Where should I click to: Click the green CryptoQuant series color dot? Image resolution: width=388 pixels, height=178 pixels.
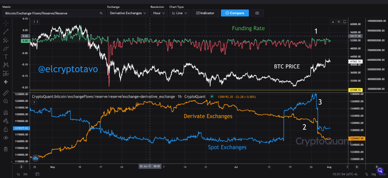click(x=211, y=96)
